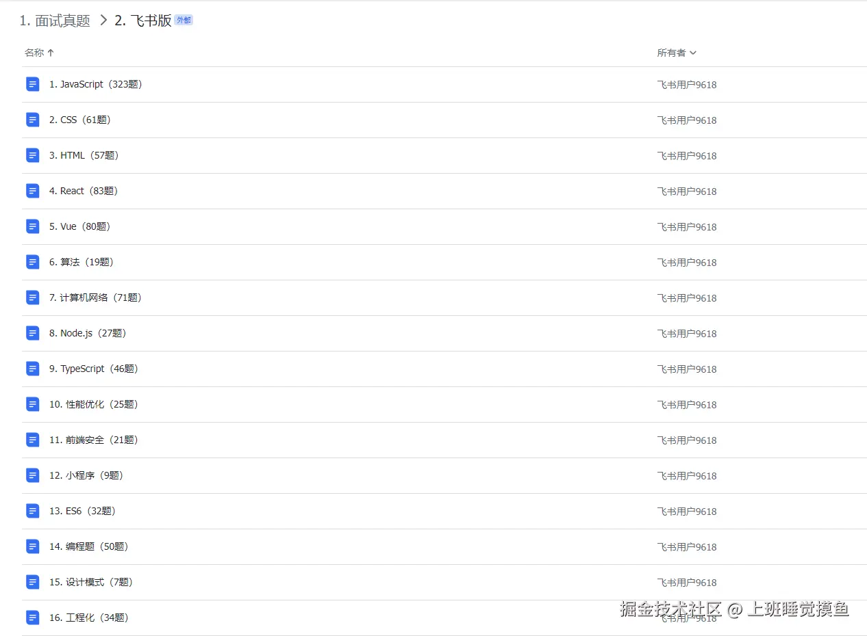Open the 5. Vue（80题）document
Screen dimensions: 867x636
point(80,226)
